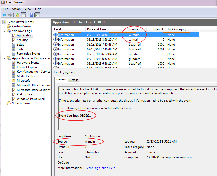Switch to the General tab

pyautogui.click(x=61, y=79)
